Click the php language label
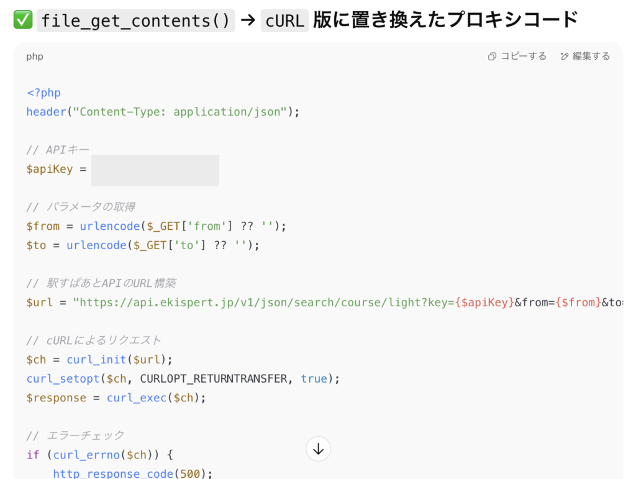The width and height of the screenshot is (636, 479). pos(35,57)
